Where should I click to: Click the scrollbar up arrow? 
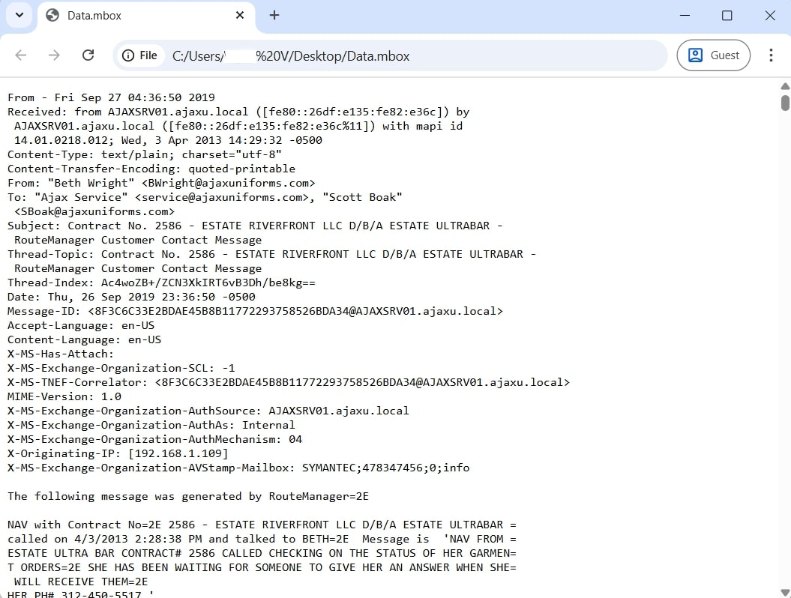(784, 85)
